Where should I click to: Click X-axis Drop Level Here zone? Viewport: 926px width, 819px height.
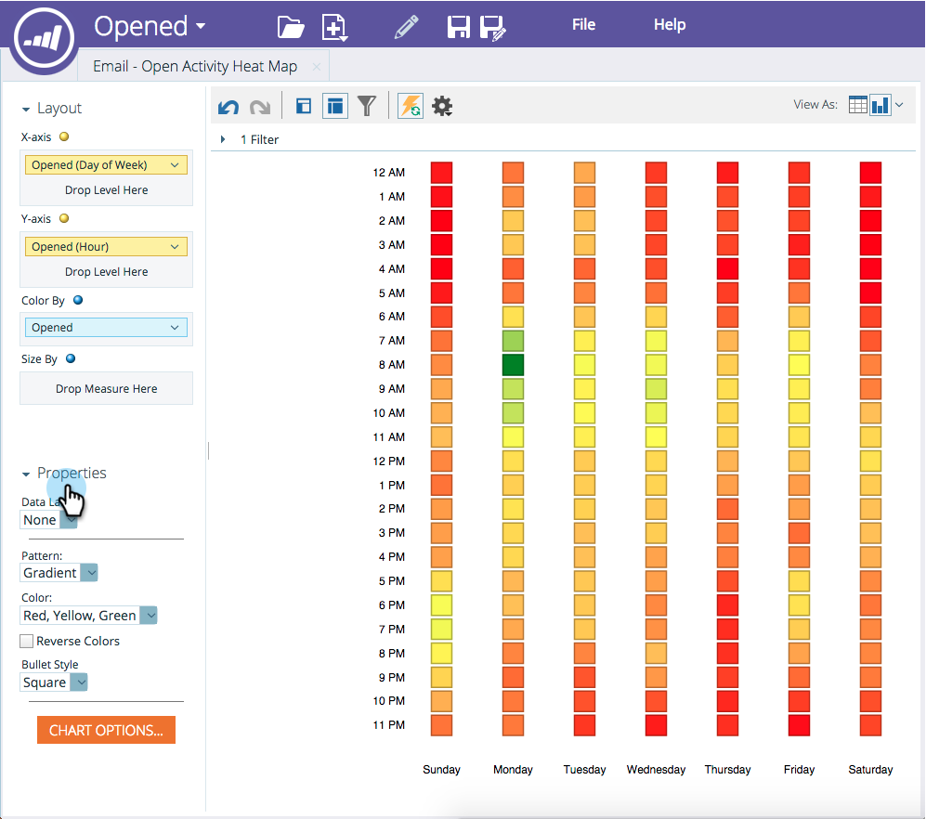pyautogui.click(x=106, y=190)
